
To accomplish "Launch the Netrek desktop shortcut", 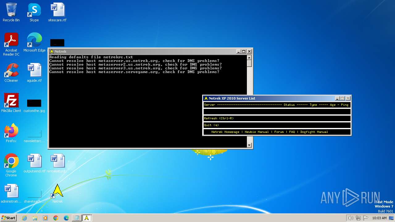I will 57,194.
